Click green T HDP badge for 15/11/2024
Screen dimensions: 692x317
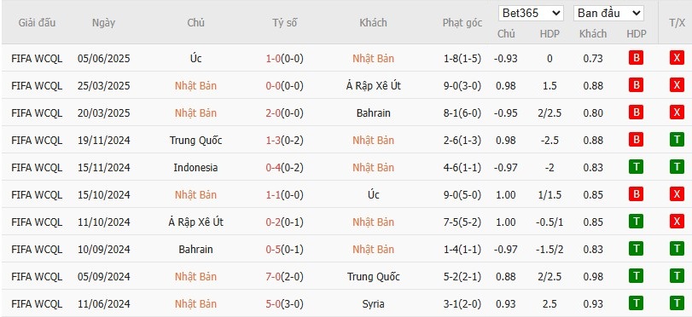pyautogui.click(x=636, y=168)
